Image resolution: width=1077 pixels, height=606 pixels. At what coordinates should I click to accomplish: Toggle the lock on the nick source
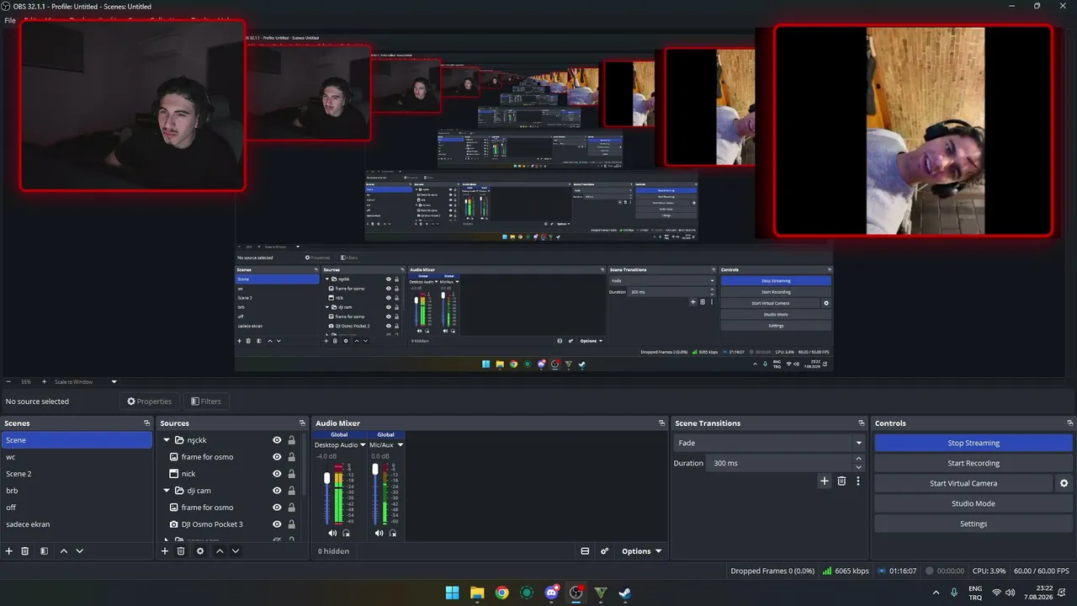292,474
